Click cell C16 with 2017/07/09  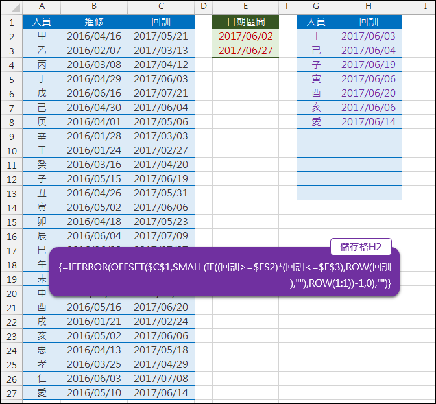point(161,236)
